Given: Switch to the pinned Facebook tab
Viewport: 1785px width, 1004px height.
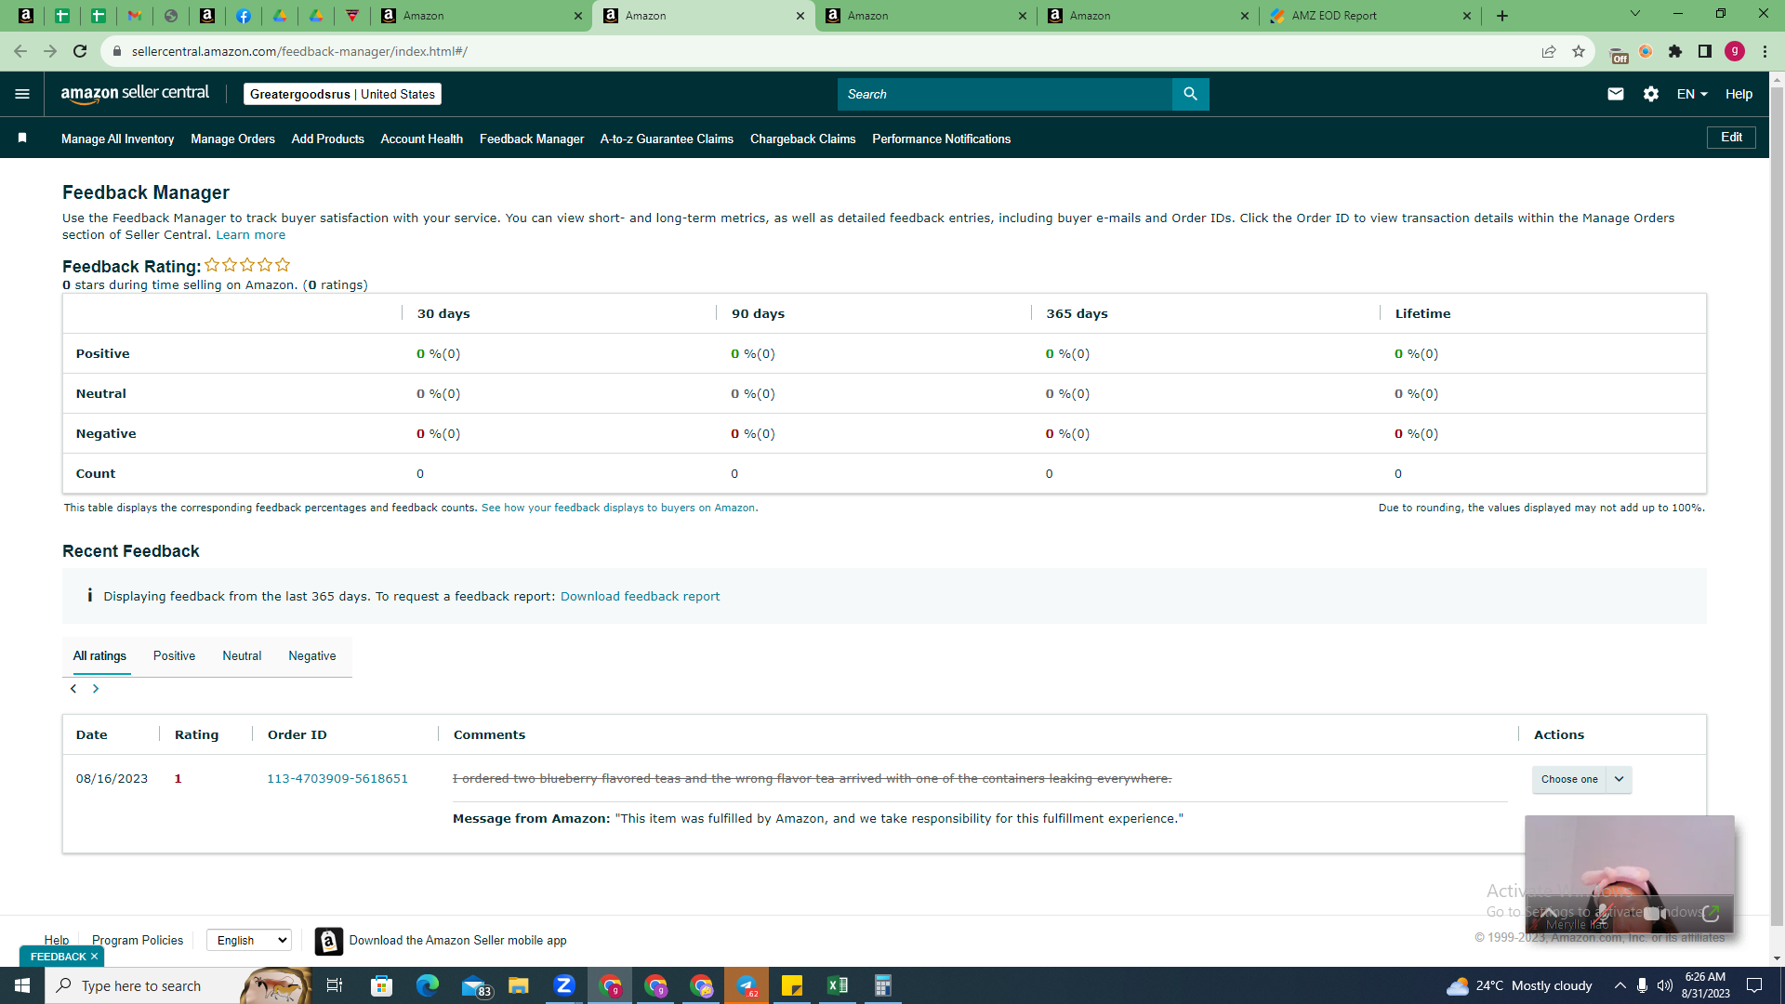Looking at the screenshot, I should pyautogui.click(x=244, y=16).
